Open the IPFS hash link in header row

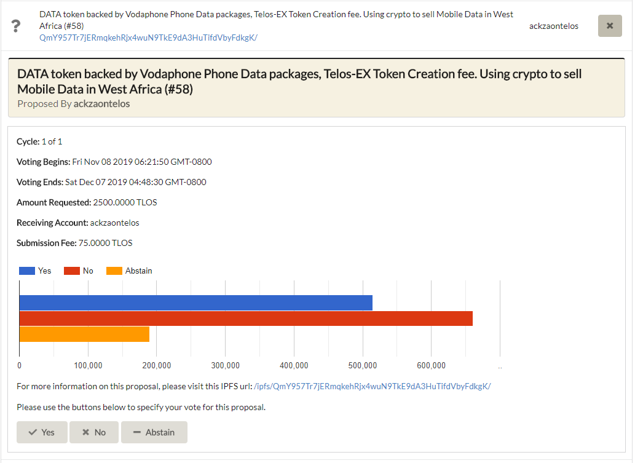148,38
